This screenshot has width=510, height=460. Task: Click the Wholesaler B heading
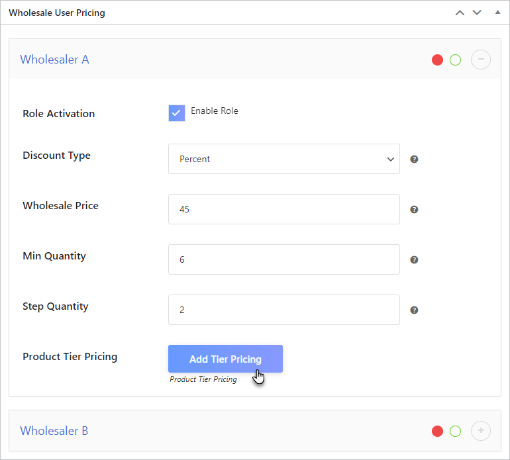(x=54, y=431)
